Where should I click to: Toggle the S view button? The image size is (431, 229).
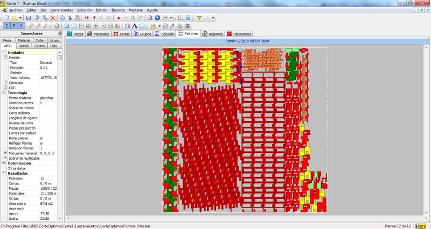pyautogui.click(x=21, y=26)
